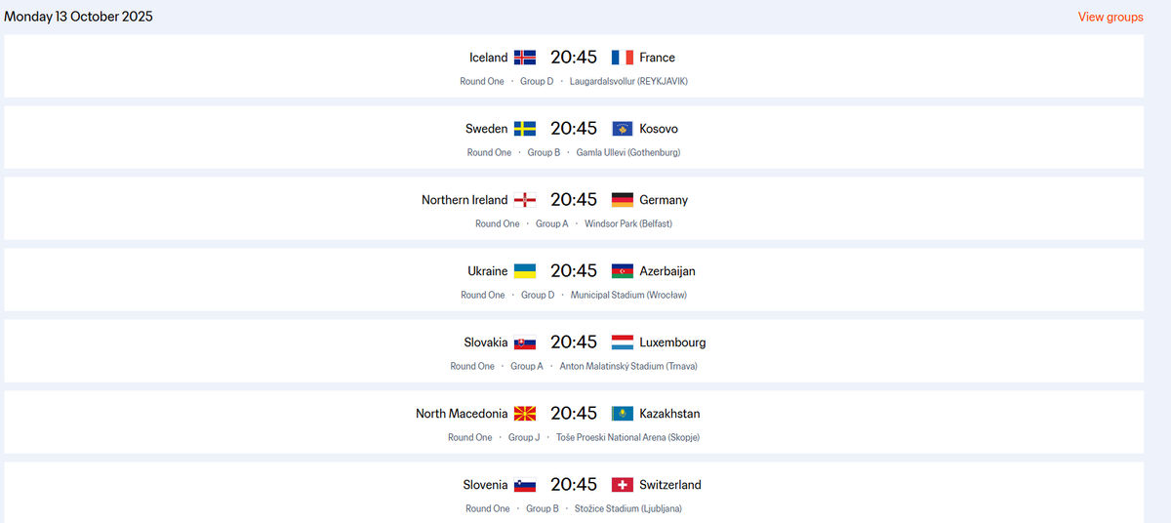Open the Slovenia team name link
The image size is (1171, 523).
point(485,485)
